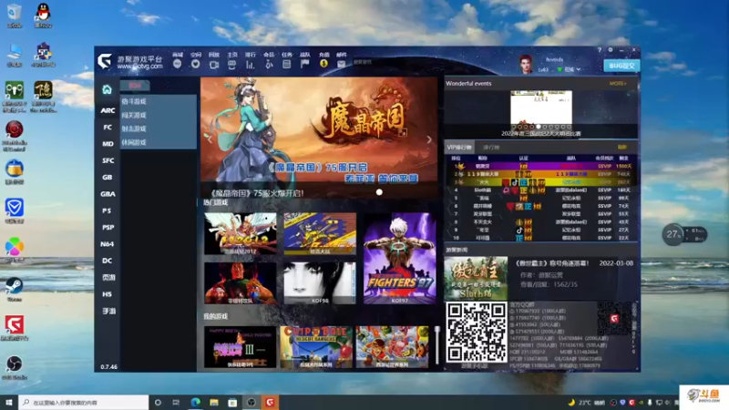The image size is (729, 410).
Task: Open the 回放 replay camera icon
Action: click(214, 65)
